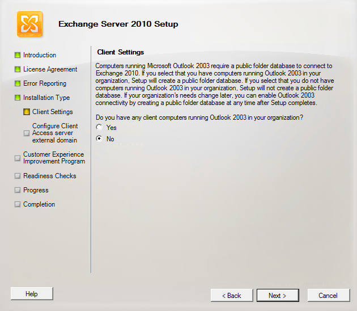The height and width of the screenshot is (311, 357).
Task: Click the green status square beside License Agreement
Action: coord(18,69)
